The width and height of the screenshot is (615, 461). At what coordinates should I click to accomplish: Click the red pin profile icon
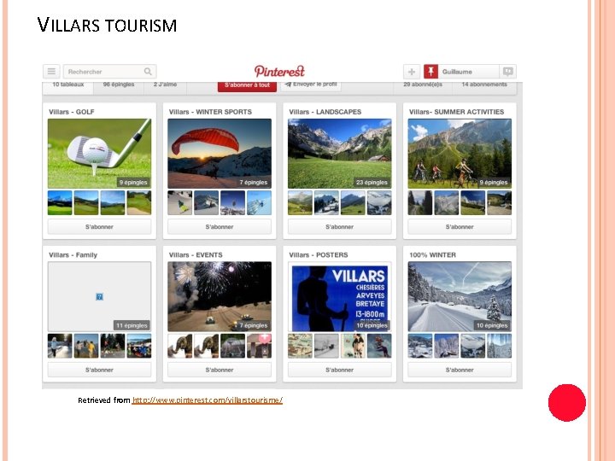coord(430,72)
